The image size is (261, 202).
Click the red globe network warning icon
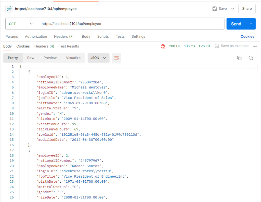pos(163,46)
